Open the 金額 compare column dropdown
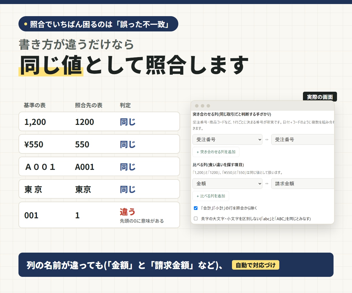This screenshot has height=293, width=352. coord(227,184)
